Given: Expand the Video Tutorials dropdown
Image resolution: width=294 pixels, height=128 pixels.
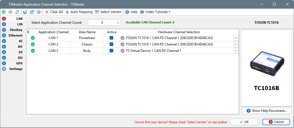Looking at the screenshot, I should [155, 12].
